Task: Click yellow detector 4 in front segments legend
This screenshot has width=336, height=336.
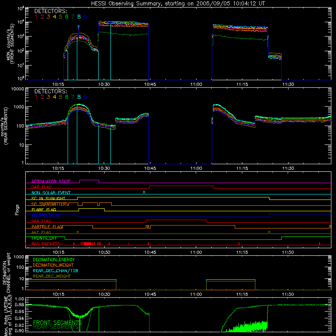Action: [55, 17]
